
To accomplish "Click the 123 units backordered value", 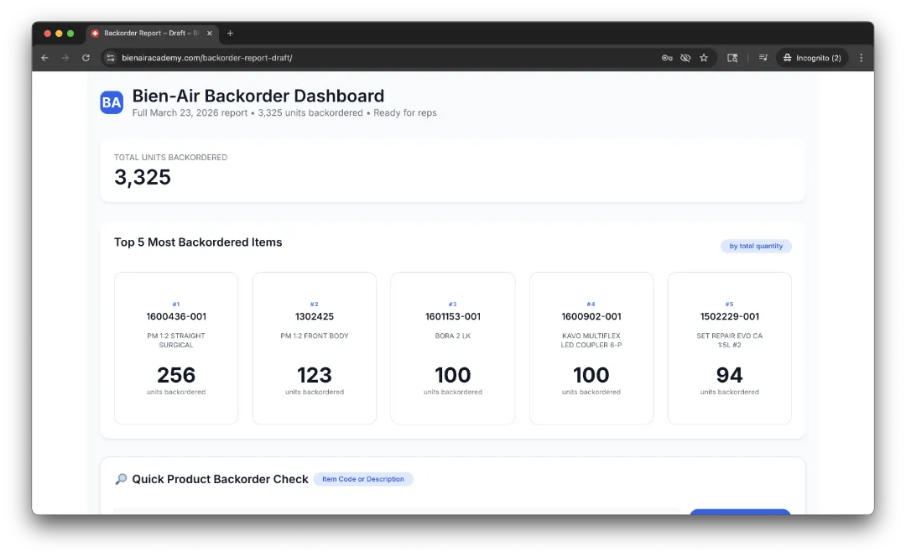I will click(x=315, y=375).
